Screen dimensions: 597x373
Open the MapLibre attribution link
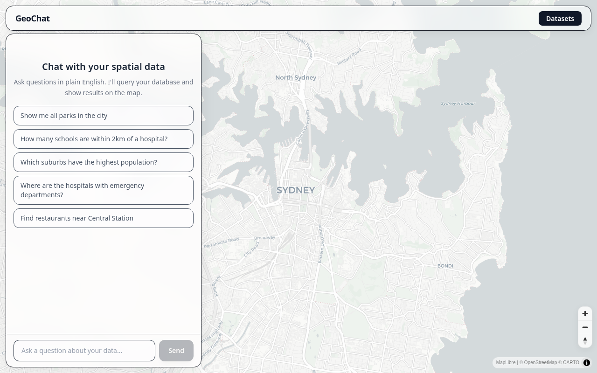[506, 362]
